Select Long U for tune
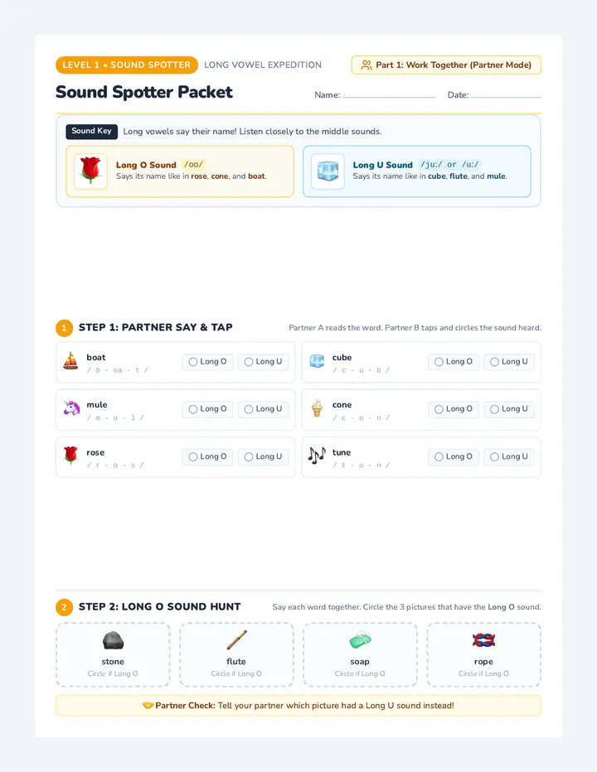Image resolution: width=597 pixels, height=772 pixels. (509, 457)
